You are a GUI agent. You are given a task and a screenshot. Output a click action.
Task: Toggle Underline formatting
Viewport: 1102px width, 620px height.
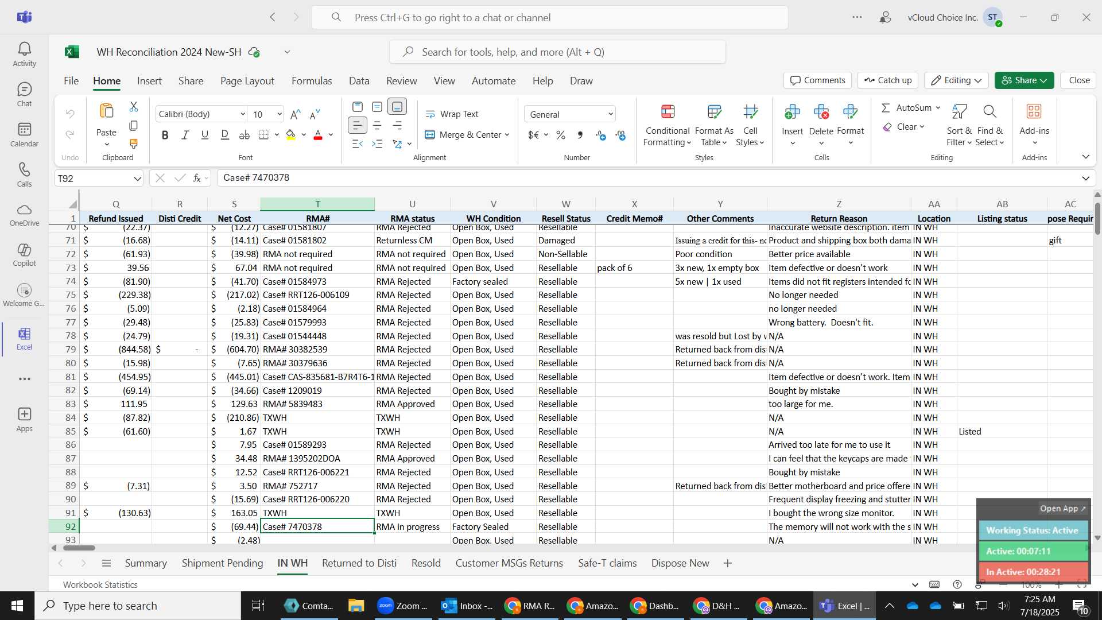[205, 135]
